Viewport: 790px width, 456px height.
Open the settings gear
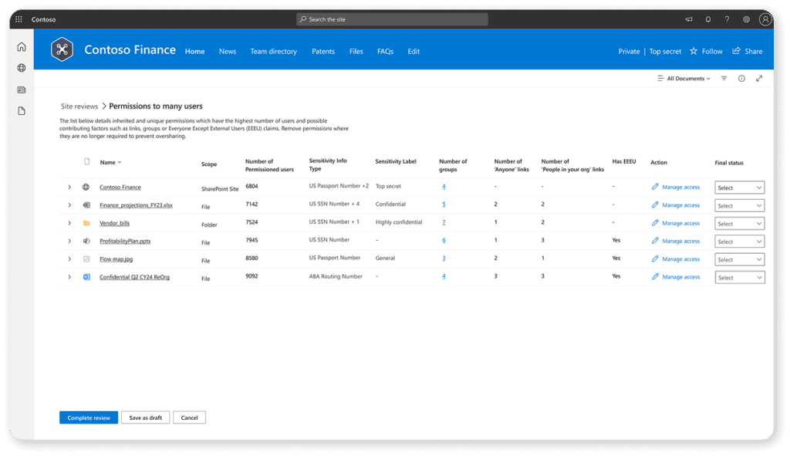[746, 19]
